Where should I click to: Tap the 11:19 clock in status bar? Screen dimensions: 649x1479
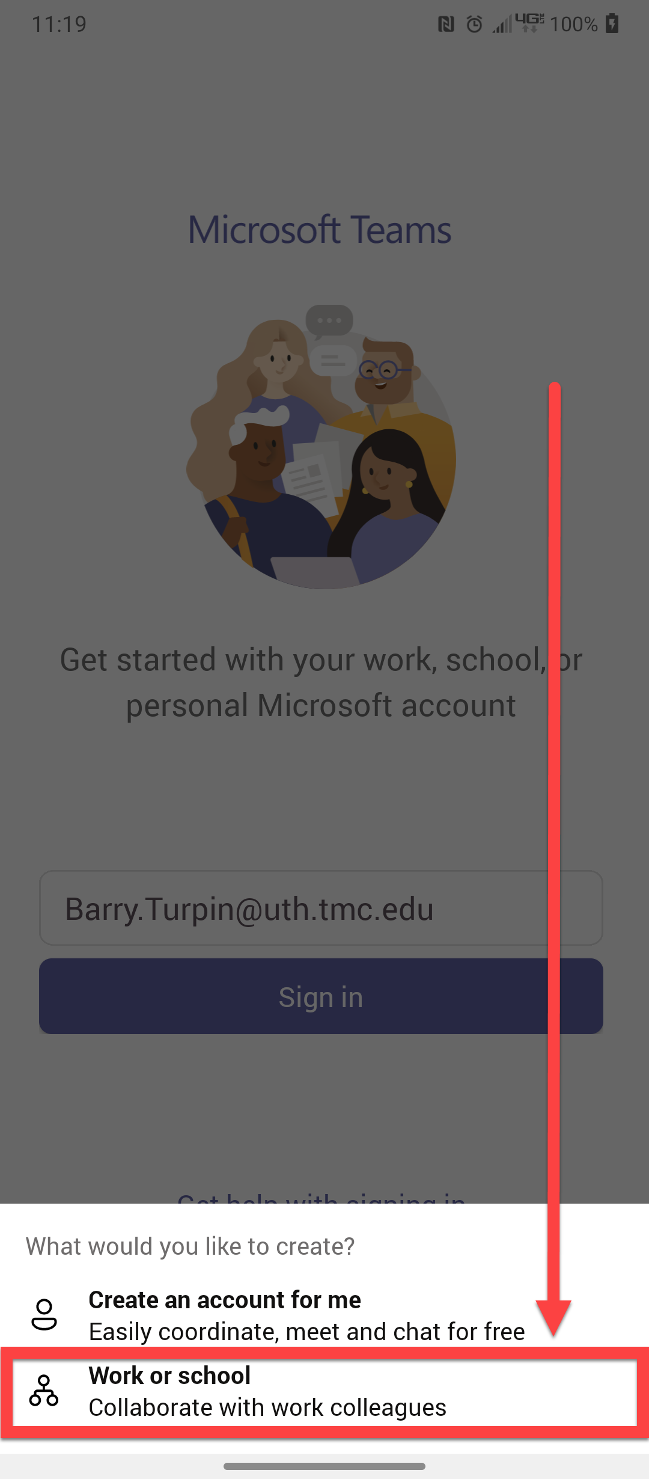(x=59, y=24)
